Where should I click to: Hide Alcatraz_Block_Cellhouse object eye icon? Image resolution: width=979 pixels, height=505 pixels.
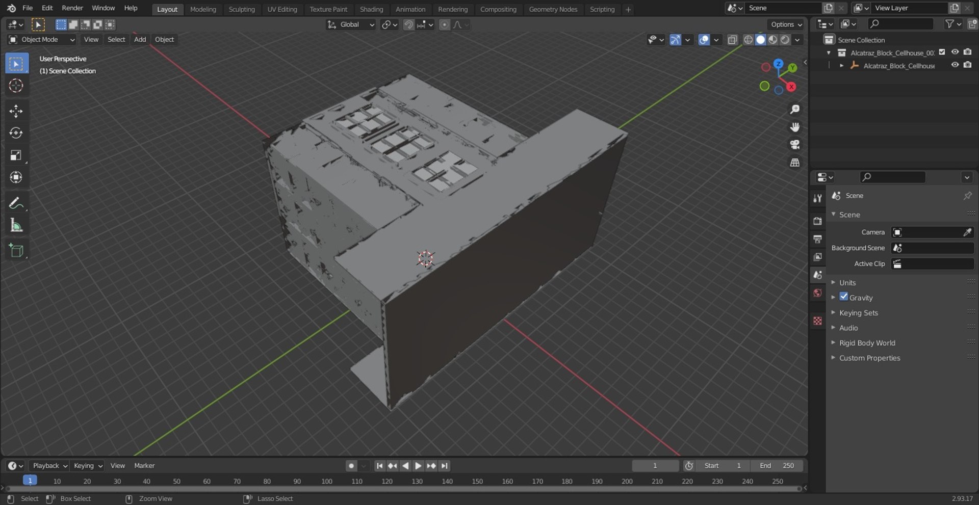tap(955, 65)
